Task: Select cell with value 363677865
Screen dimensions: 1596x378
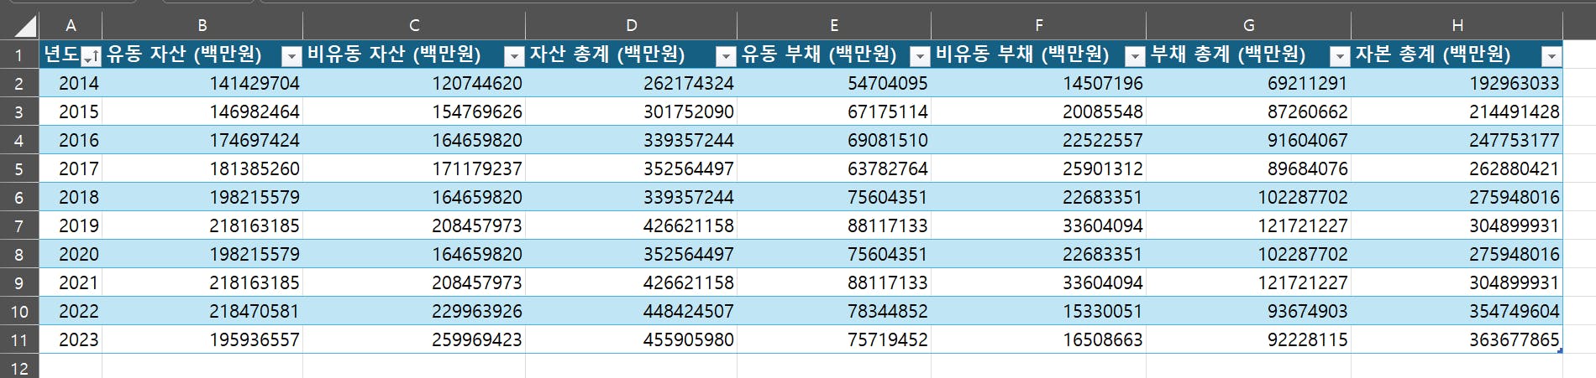Action: 1457,339
